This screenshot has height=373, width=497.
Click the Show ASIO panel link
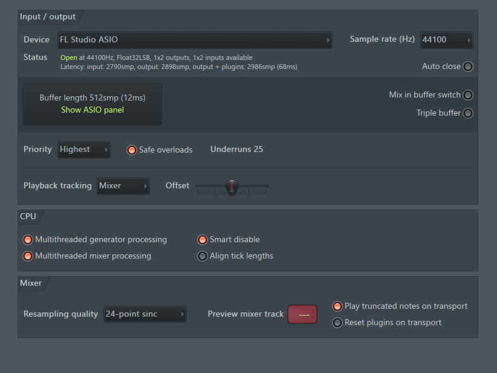pos(93,110)
